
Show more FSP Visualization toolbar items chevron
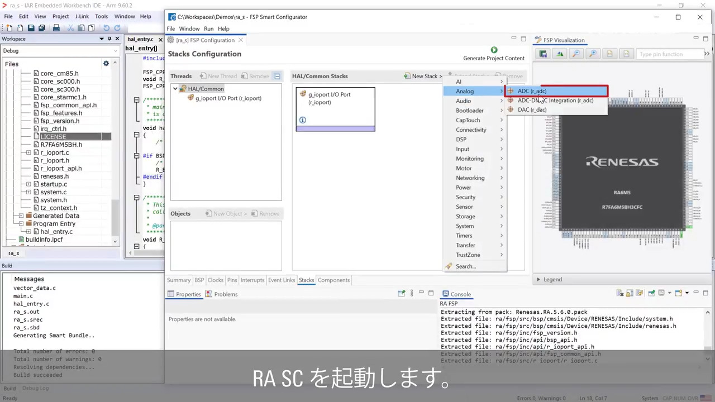pos(707,54)
